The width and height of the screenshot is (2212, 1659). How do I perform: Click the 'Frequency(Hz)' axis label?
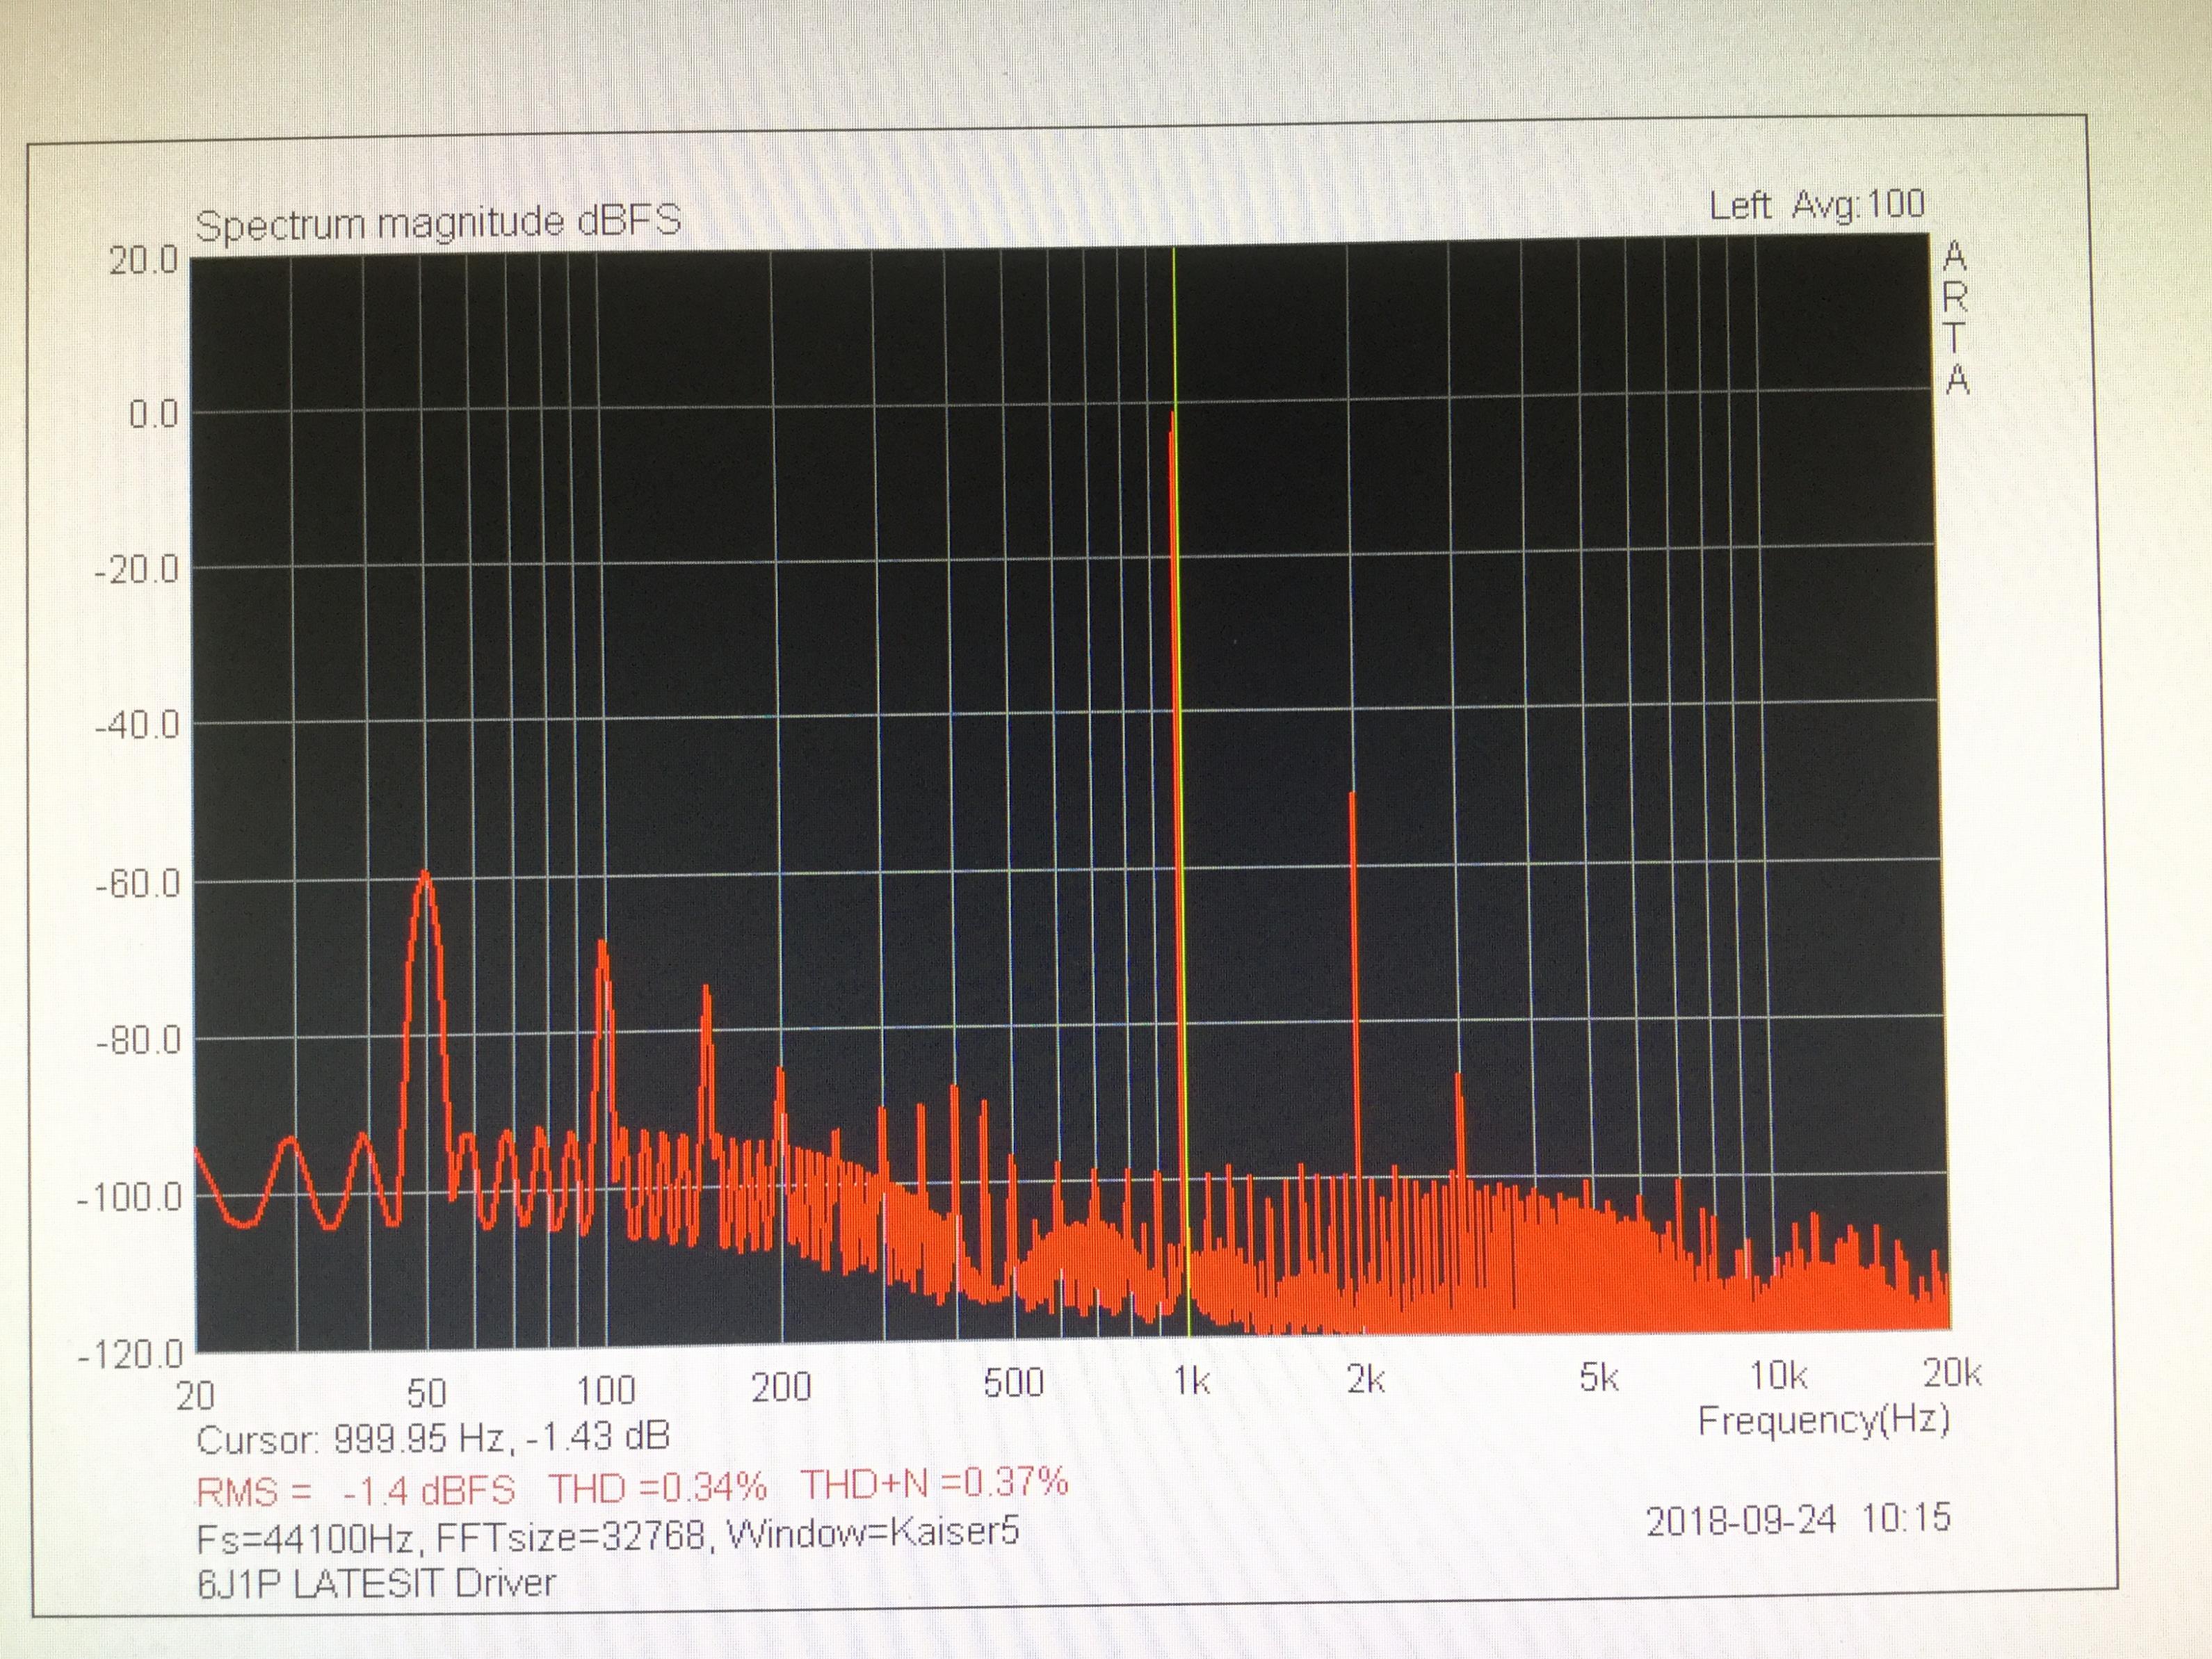1824,1420
